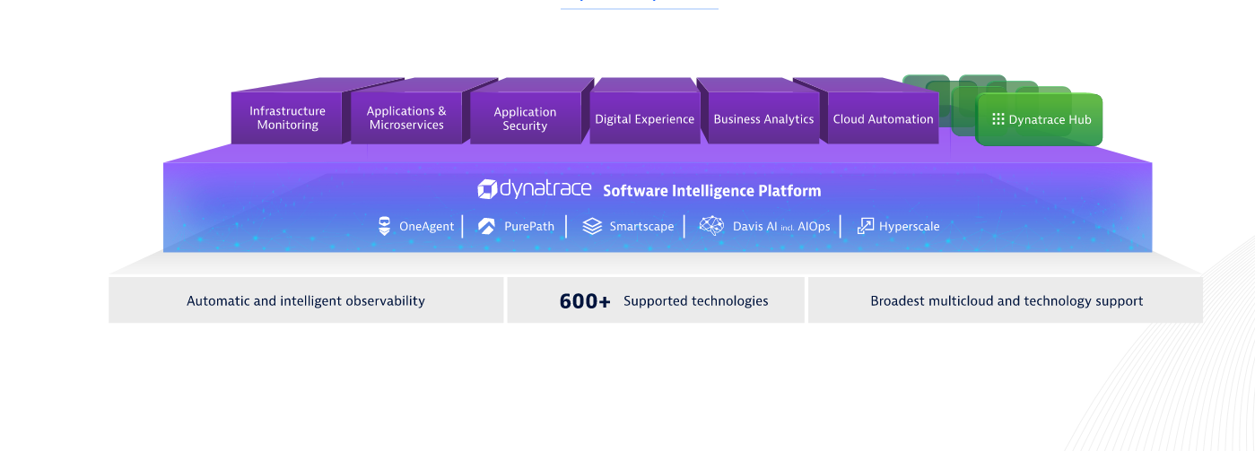The height and width of the screenshot is (451, 1255).
Task: Click the Smartscape layers icon
Action: pos(592,226)
